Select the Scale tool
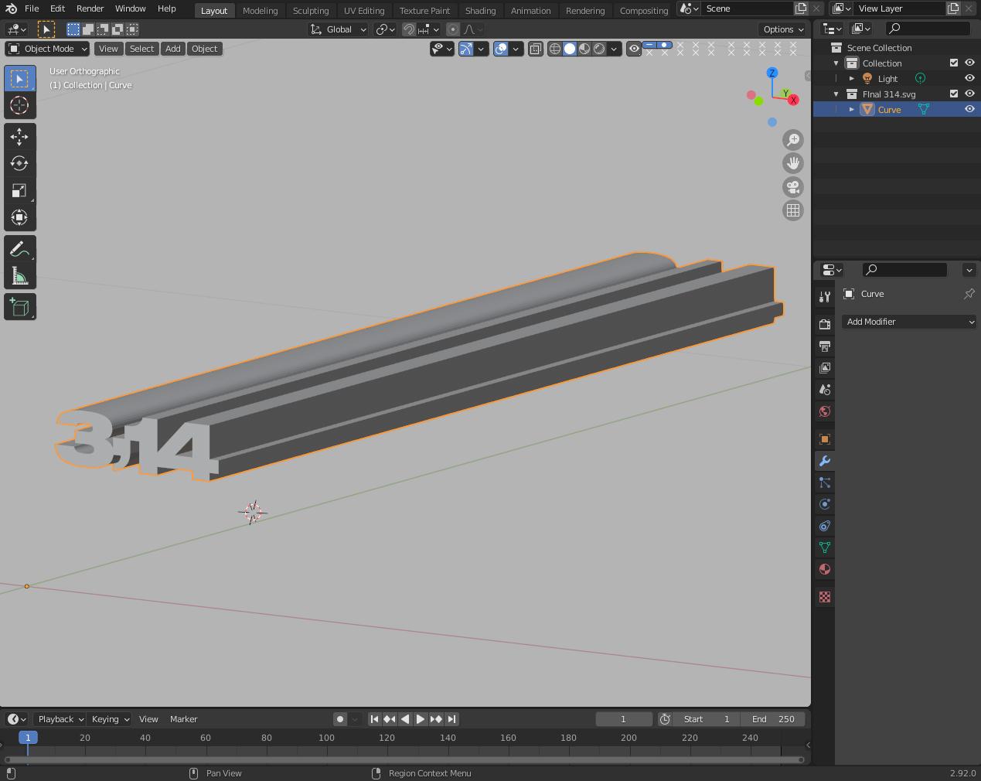The image size is (981, 781). click(20, 190)
